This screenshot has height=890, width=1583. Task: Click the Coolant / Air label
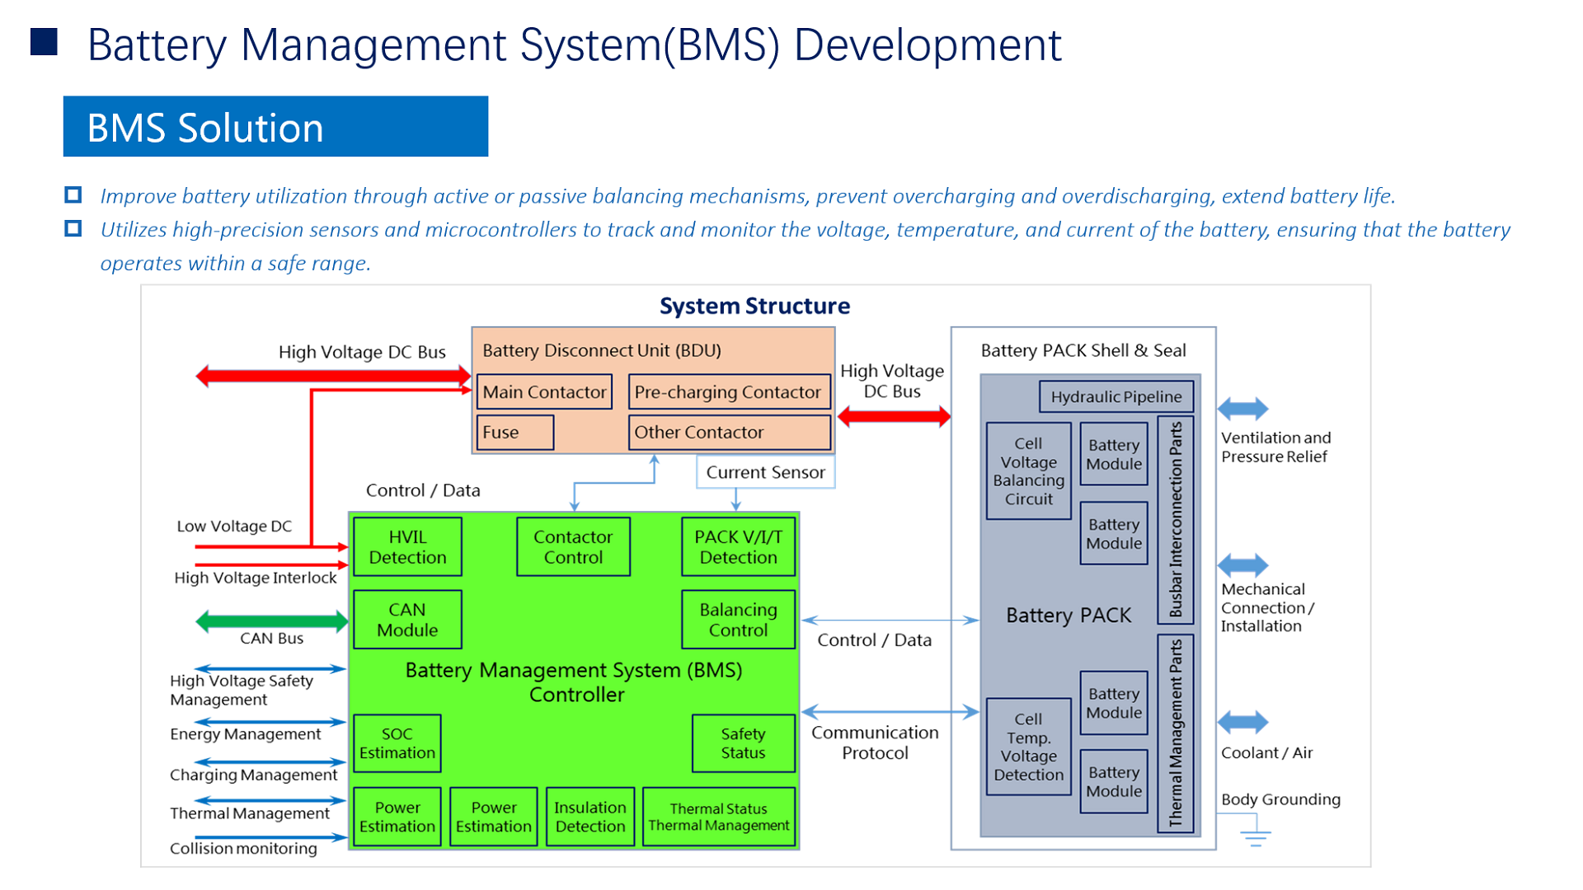click(1267, 752)
